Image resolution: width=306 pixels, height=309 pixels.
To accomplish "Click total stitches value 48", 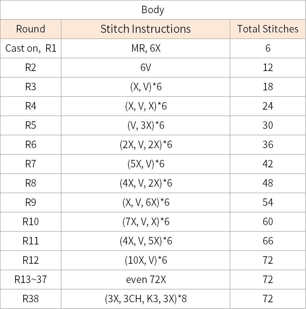I will click(268, 183).
